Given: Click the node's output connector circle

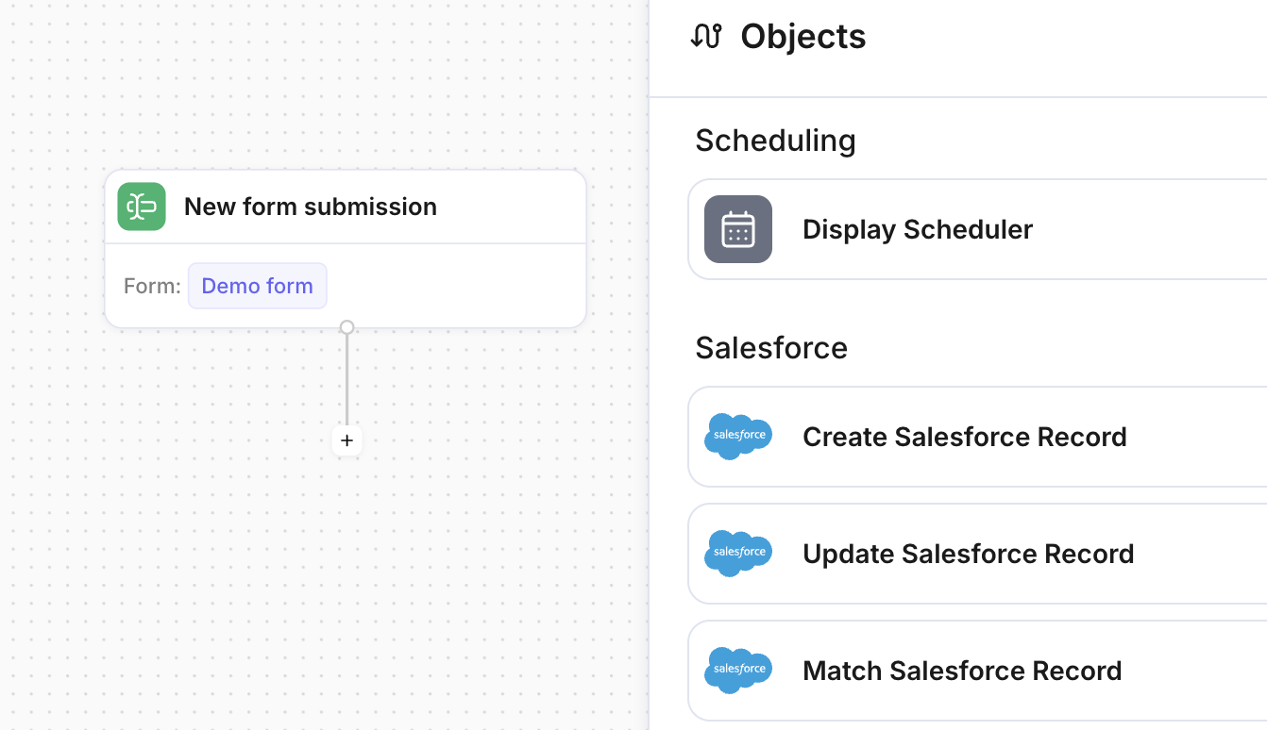Looking at the screenshot, I should [x=346, y=327].
